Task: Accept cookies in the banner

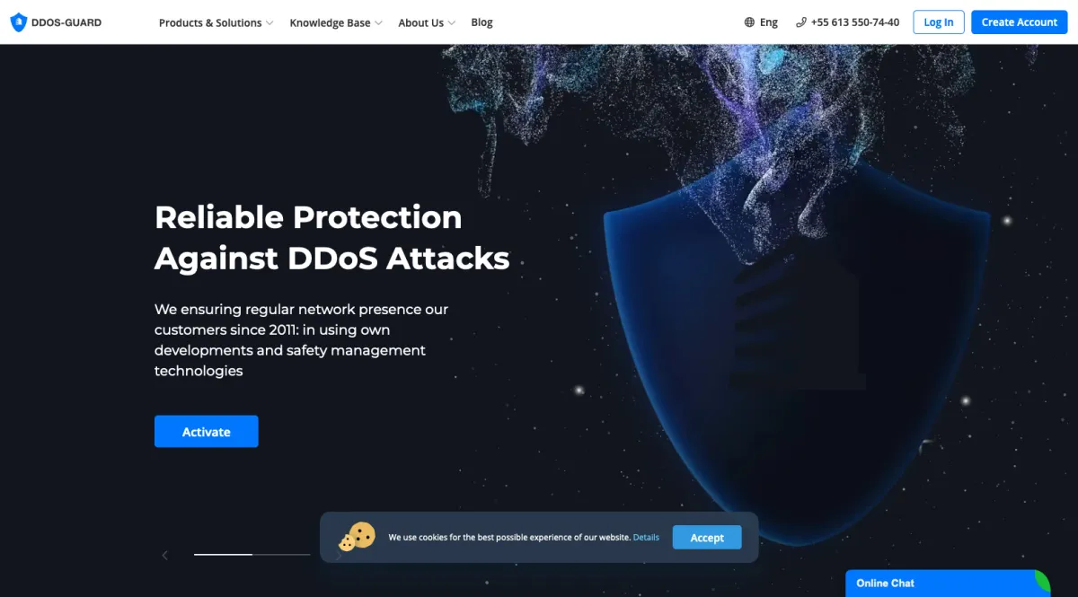Action: click(707, 537)
